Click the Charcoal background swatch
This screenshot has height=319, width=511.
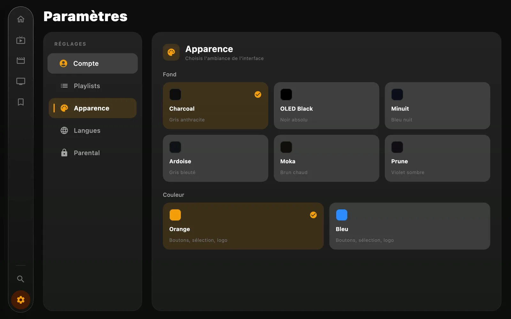click(175, 94)
